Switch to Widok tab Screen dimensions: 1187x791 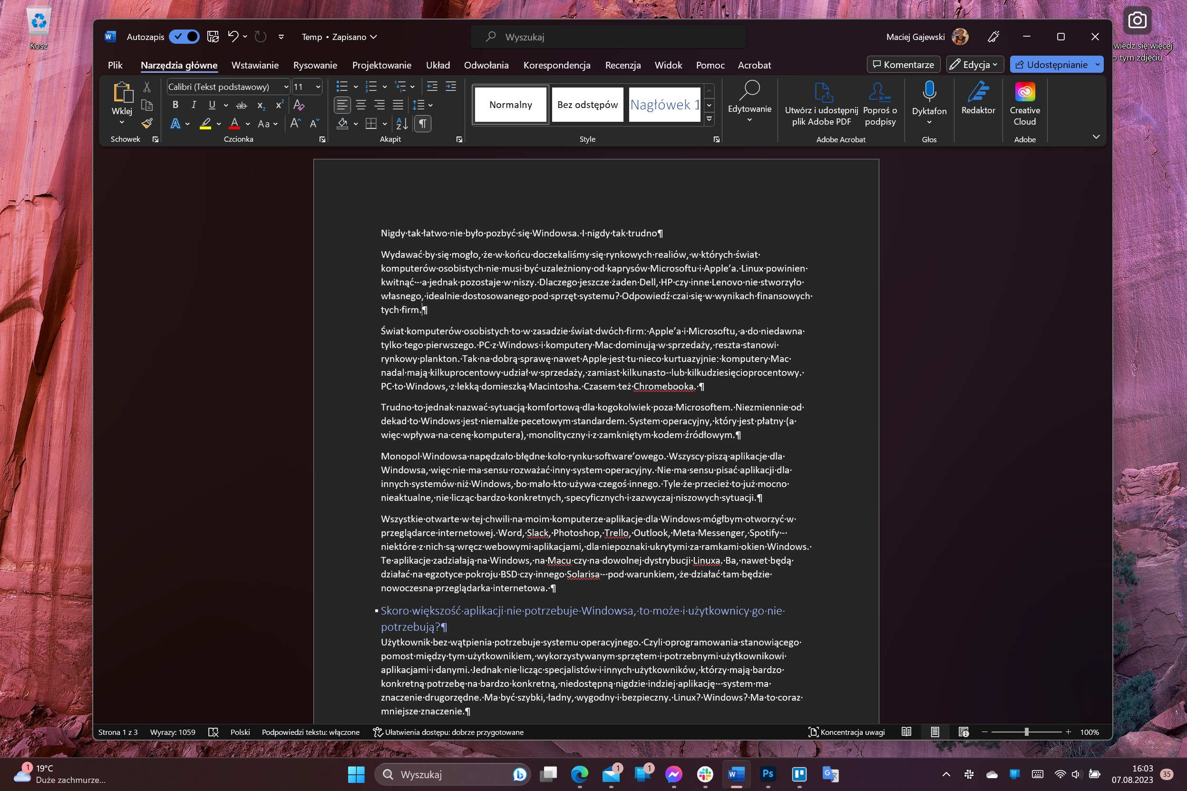(x=668, y=65)
